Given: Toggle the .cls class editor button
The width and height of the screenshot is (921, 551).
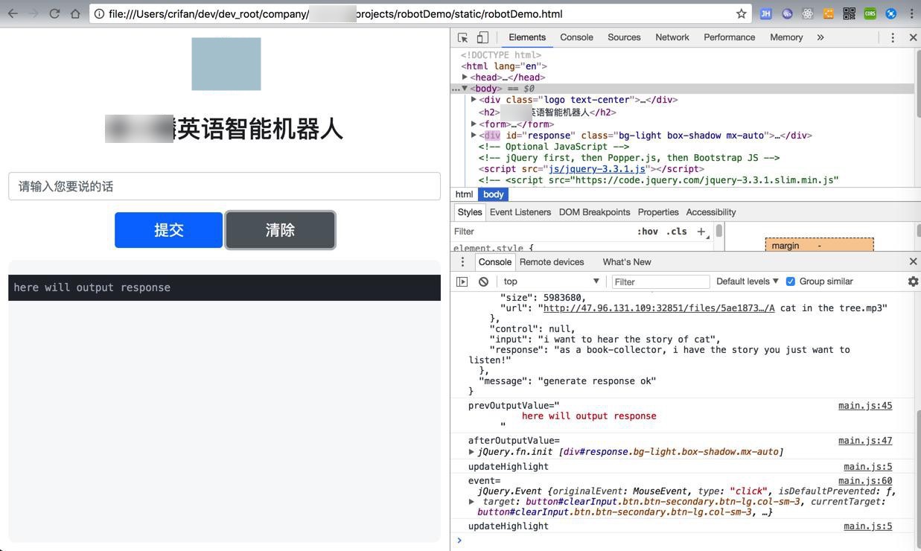Looking at the screenshot, I should pos(677,232).
